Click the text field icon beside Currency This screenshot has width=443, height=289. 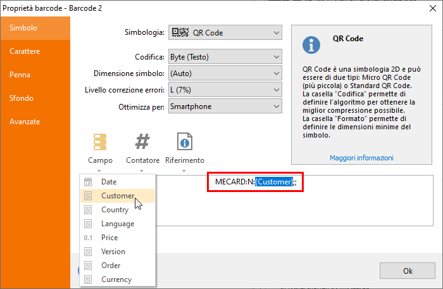click(89, 279)
